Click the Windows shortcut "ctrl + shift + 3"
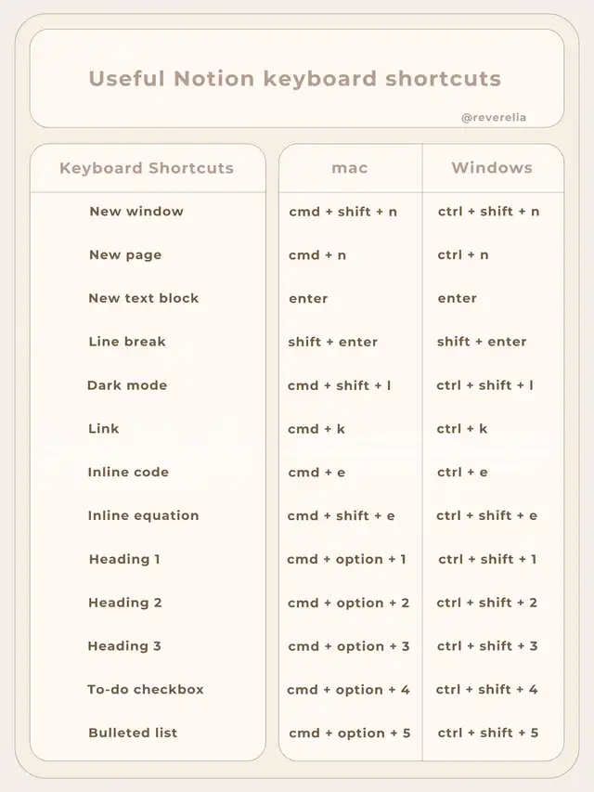594x792 pixels. coord(487,646)
